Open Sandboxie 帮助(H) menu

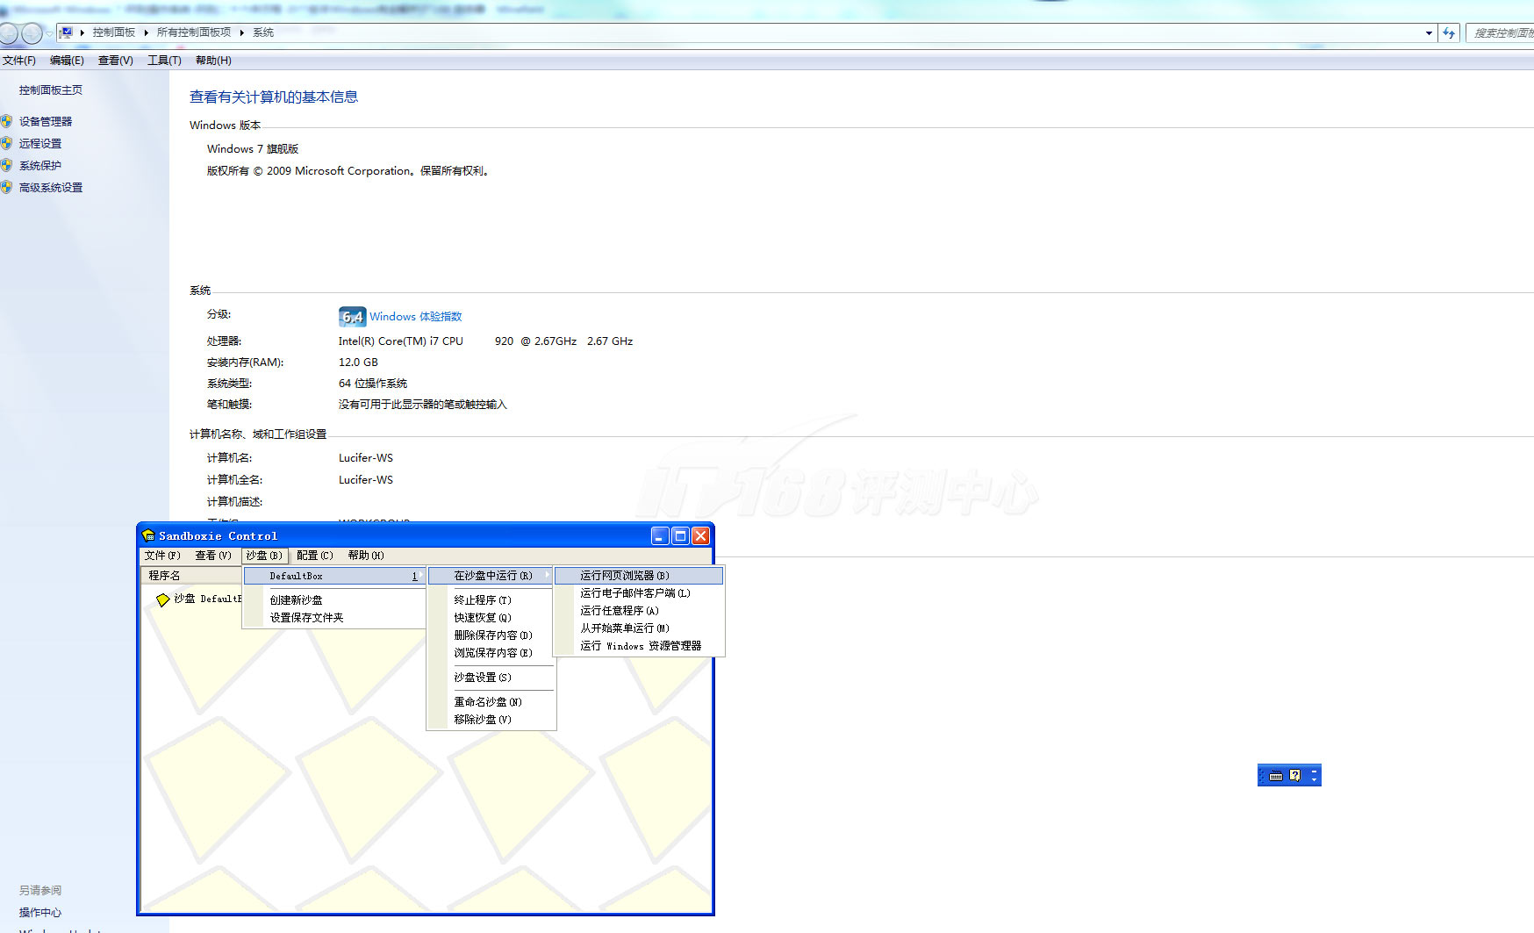coord(366,556)
